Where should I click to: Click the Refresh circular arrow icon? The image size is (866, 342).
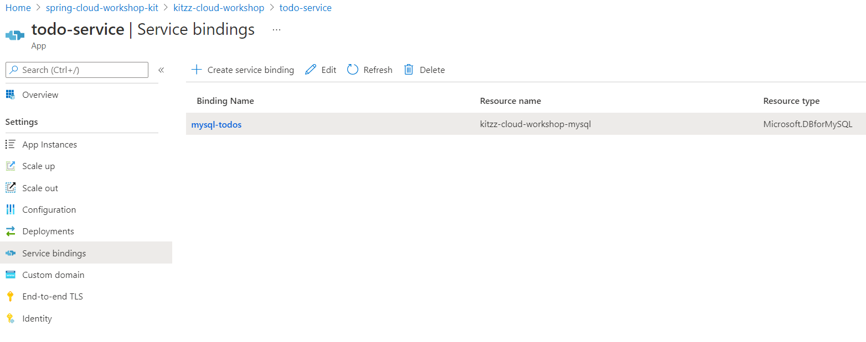point(353,70)
